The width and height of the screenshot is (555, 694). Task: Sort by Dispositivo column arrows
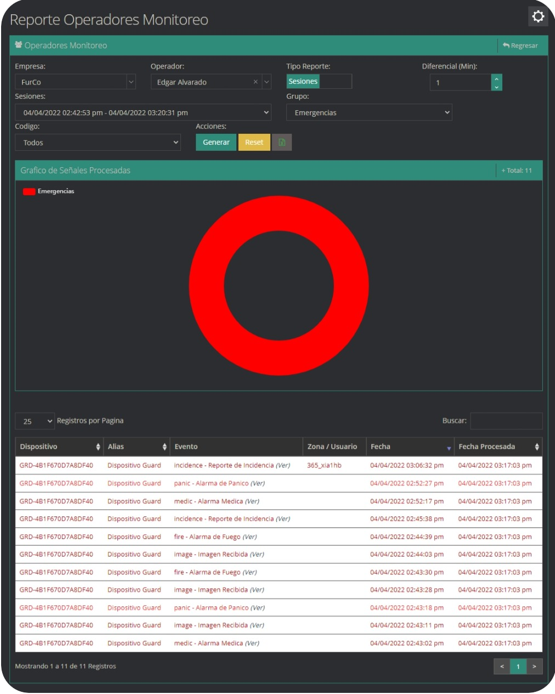coord(98,447)
